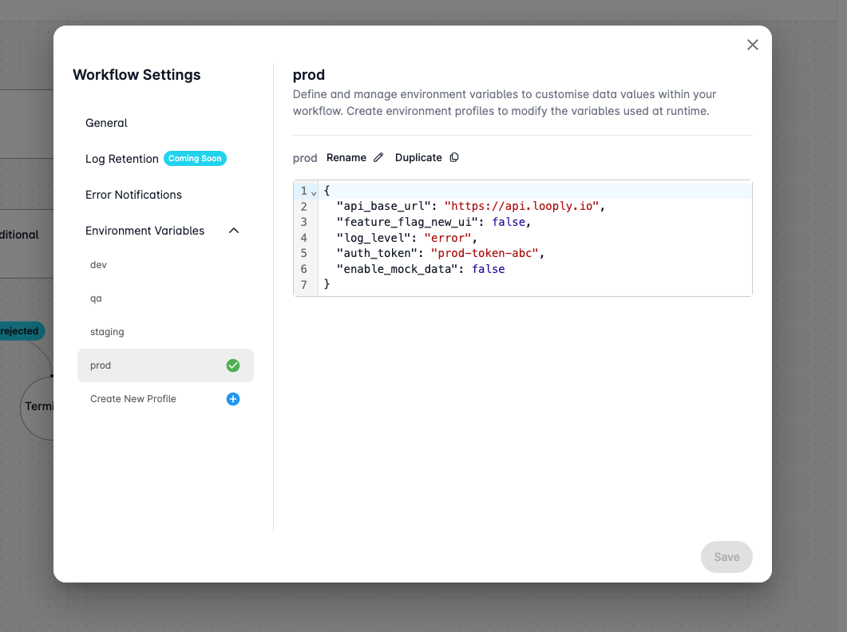Select the dev environment profile

(x=98, y=265)
